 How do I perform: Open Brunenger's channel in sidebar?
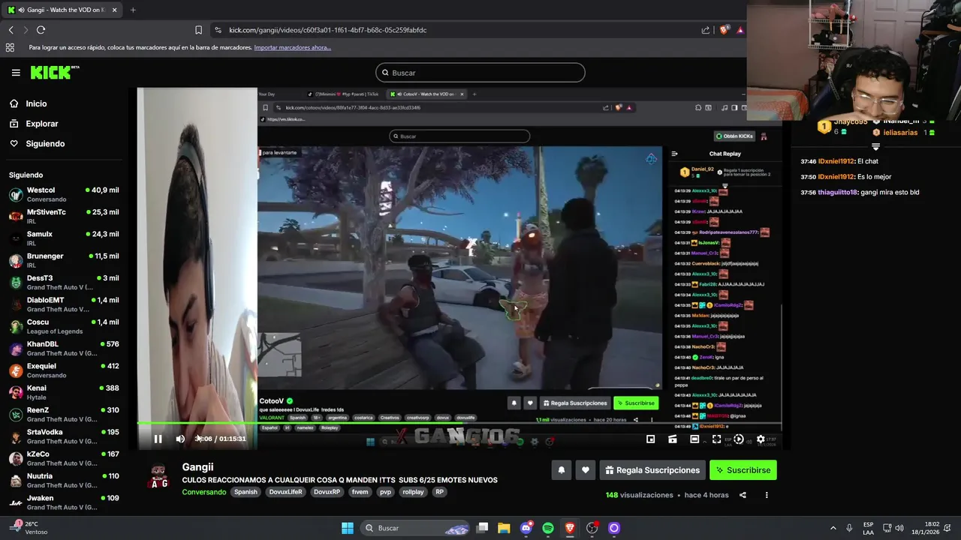(x=64, y=261)
